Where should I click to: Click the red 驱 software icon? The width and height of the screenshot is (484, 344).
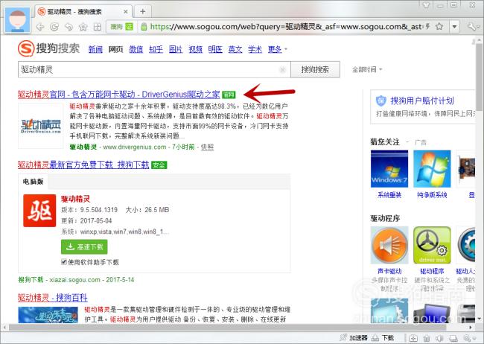[39, 211]
